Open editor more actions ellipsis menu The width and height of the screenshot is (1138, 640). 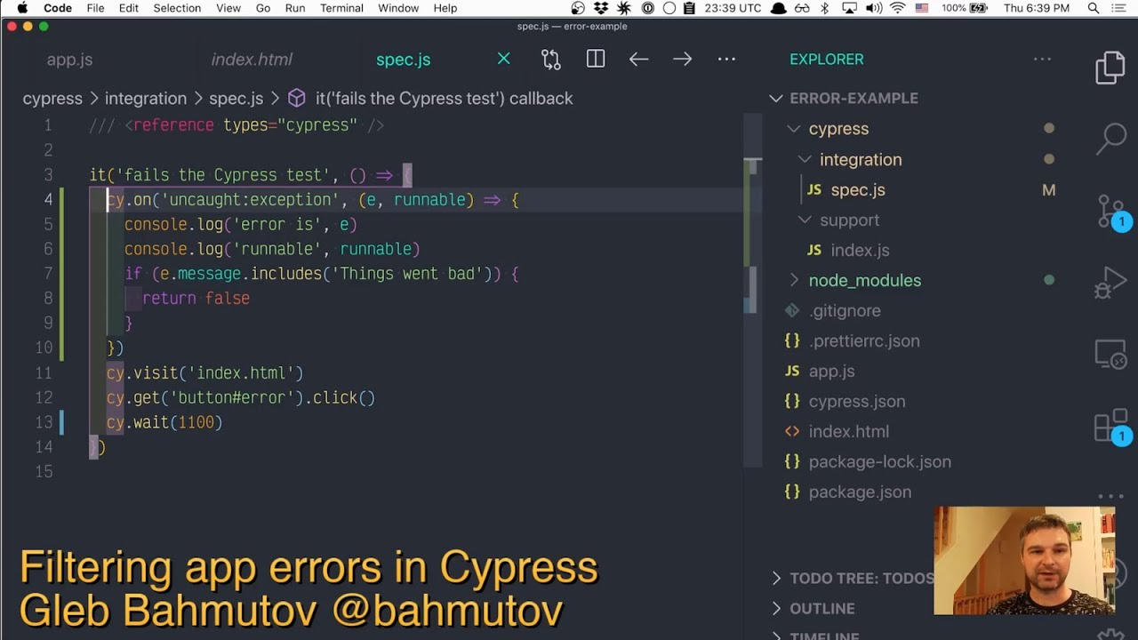click(x=726, y=59)
